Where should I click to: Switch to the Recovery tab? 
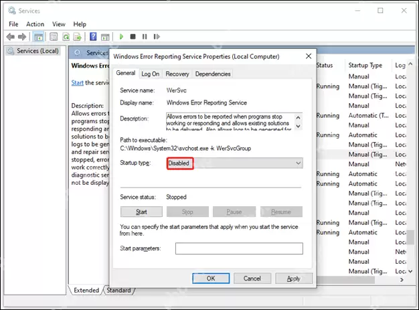click(177, 74)
